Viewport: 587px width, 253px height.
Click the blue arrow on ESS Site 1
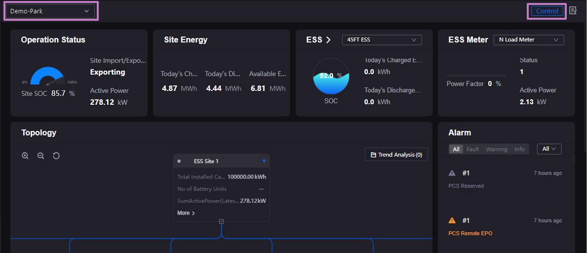(x=264, y=161)
